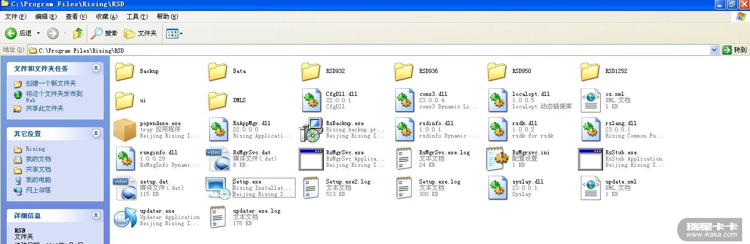750x244 pixels.
Task: Select the RsMgrSvc.exe application icon
Action: pyautogui.click(x=311, y=159)
